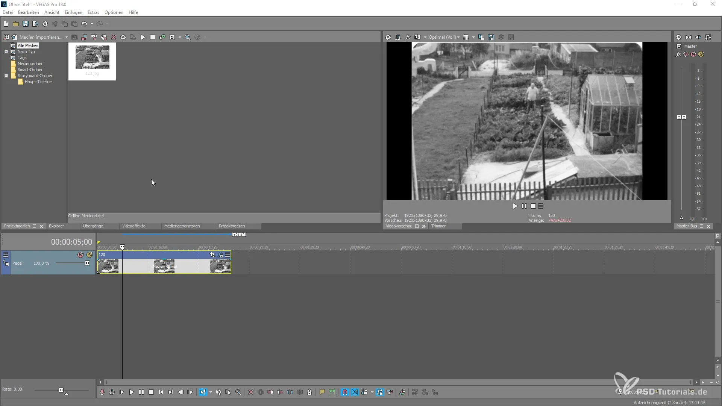Toggle the overlays grid icon in preview

pos(466,37)
